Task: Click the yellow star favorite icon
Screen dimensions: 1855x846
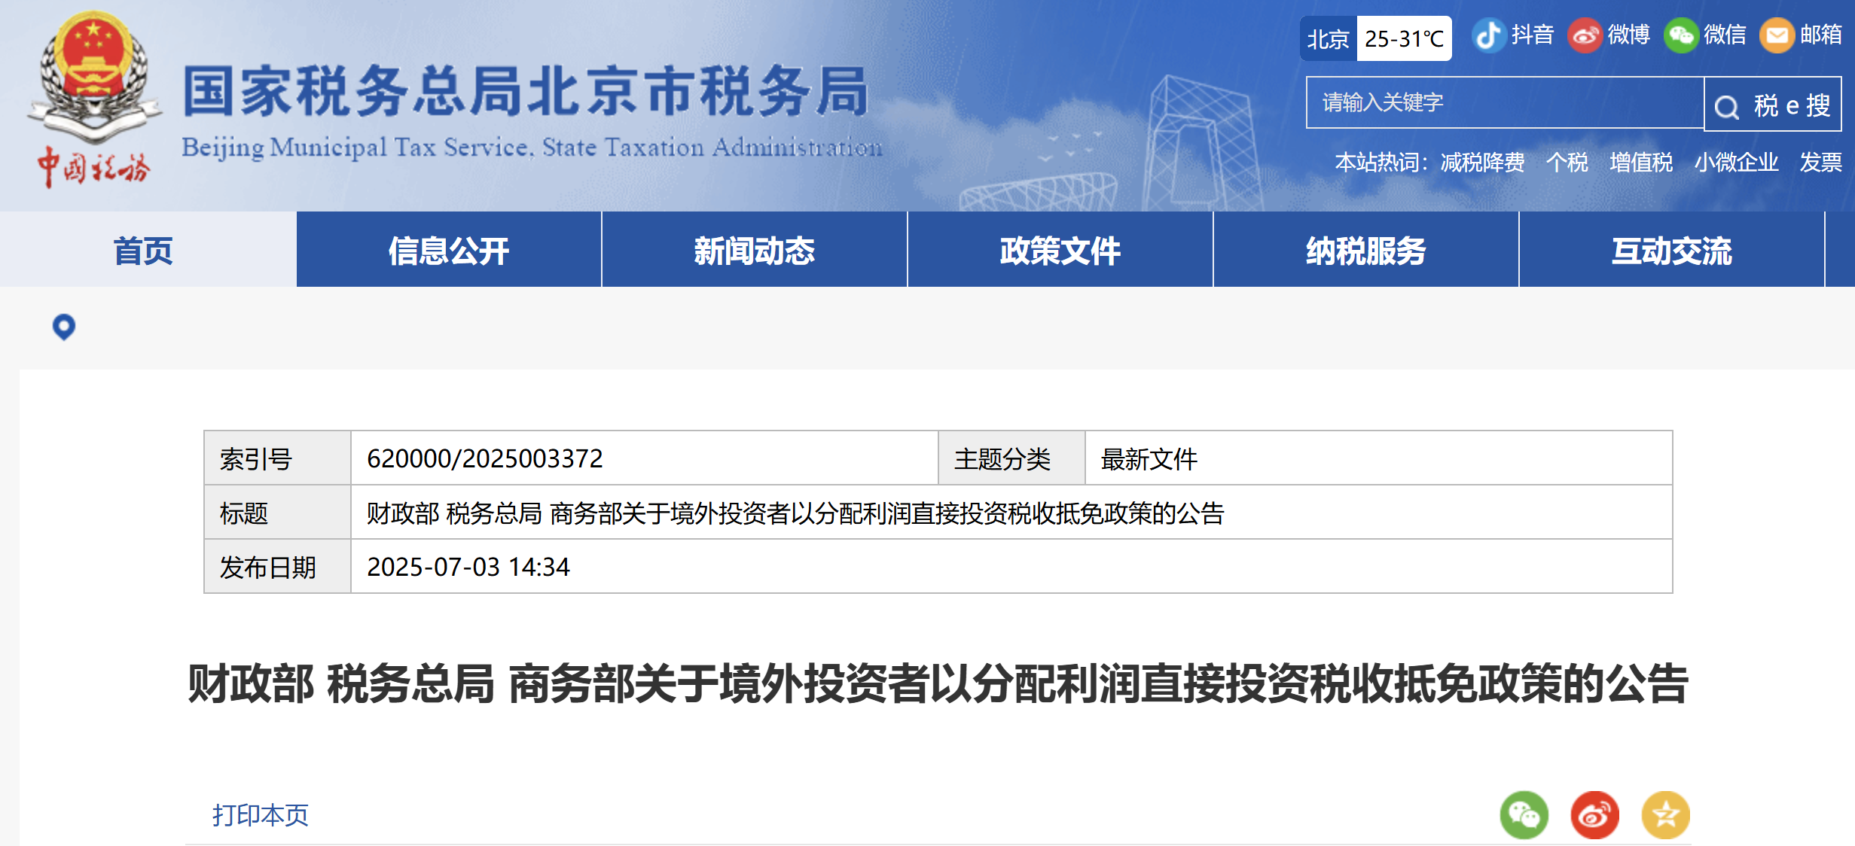Action: tap(1665, 814)
